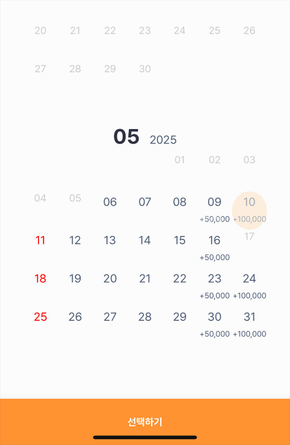Select Sunday May 11 in red

click(x=40, y=240)
